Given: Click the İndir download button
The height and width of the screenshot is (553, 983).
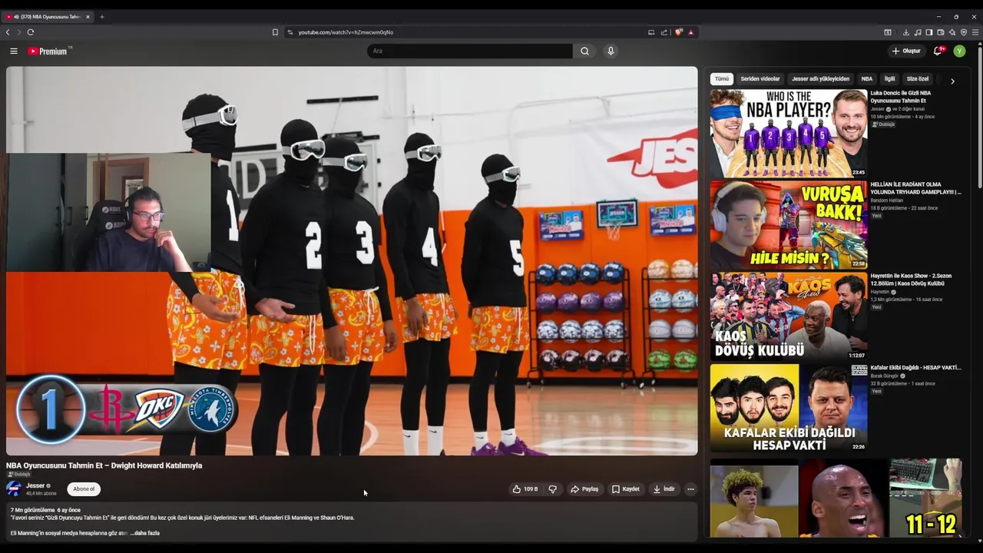Looking at the screenshot, I should pyautogui.click(x=664, y=488).
